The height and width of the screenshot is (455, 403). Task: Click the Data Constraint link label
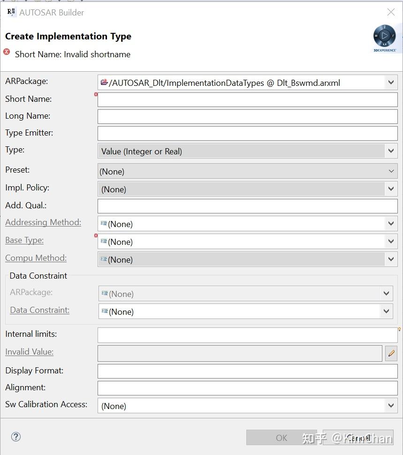coord(40,310)
